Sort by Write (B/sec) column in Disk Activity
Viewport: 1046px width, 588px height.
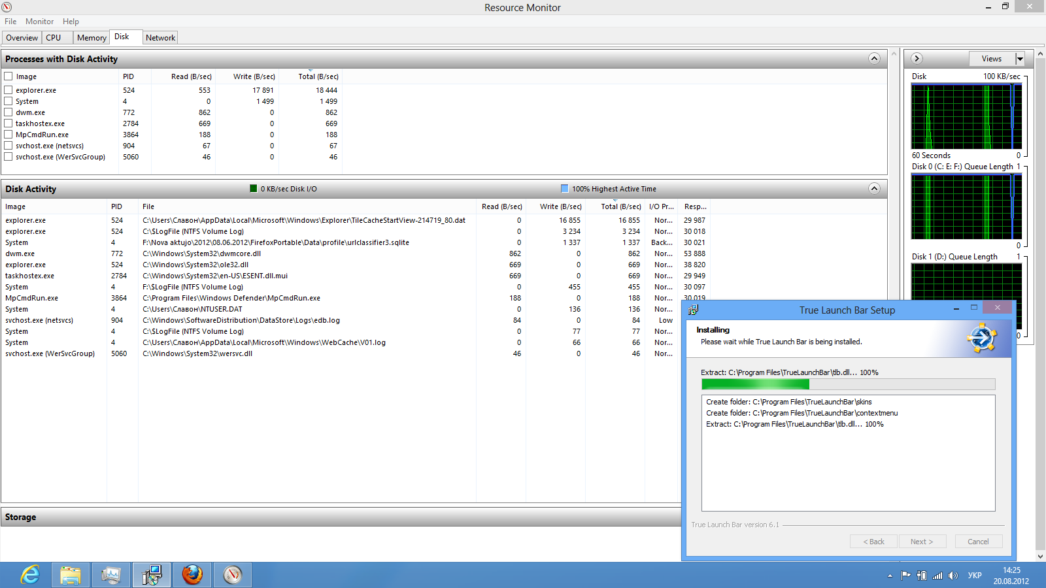[x=560, y=206]
